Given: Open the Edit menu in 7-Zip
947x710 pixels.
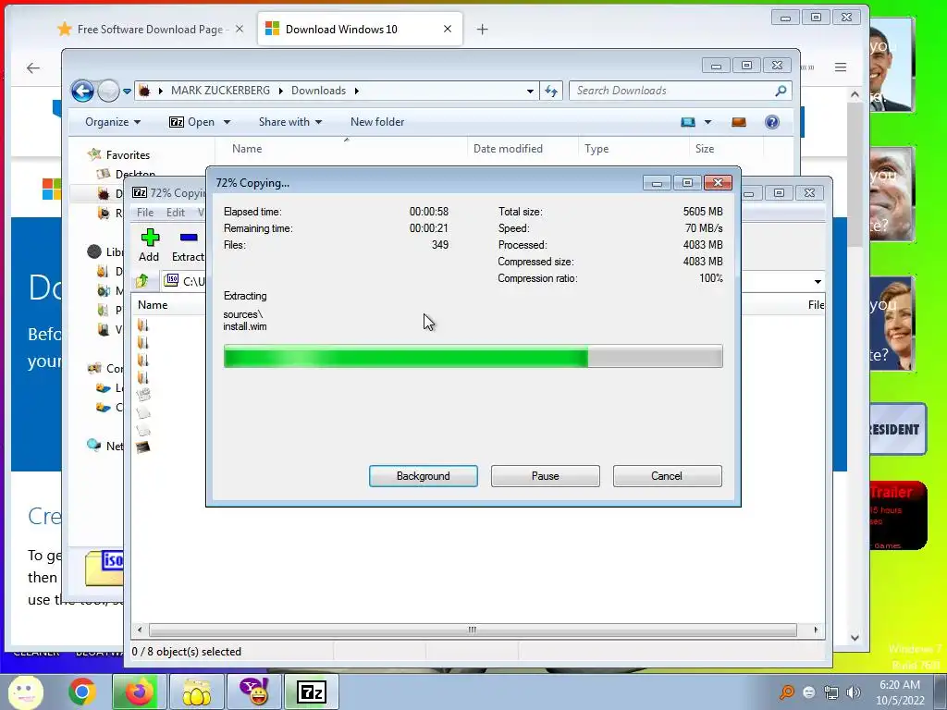Looking at the screenshot, I should point(175,213).
